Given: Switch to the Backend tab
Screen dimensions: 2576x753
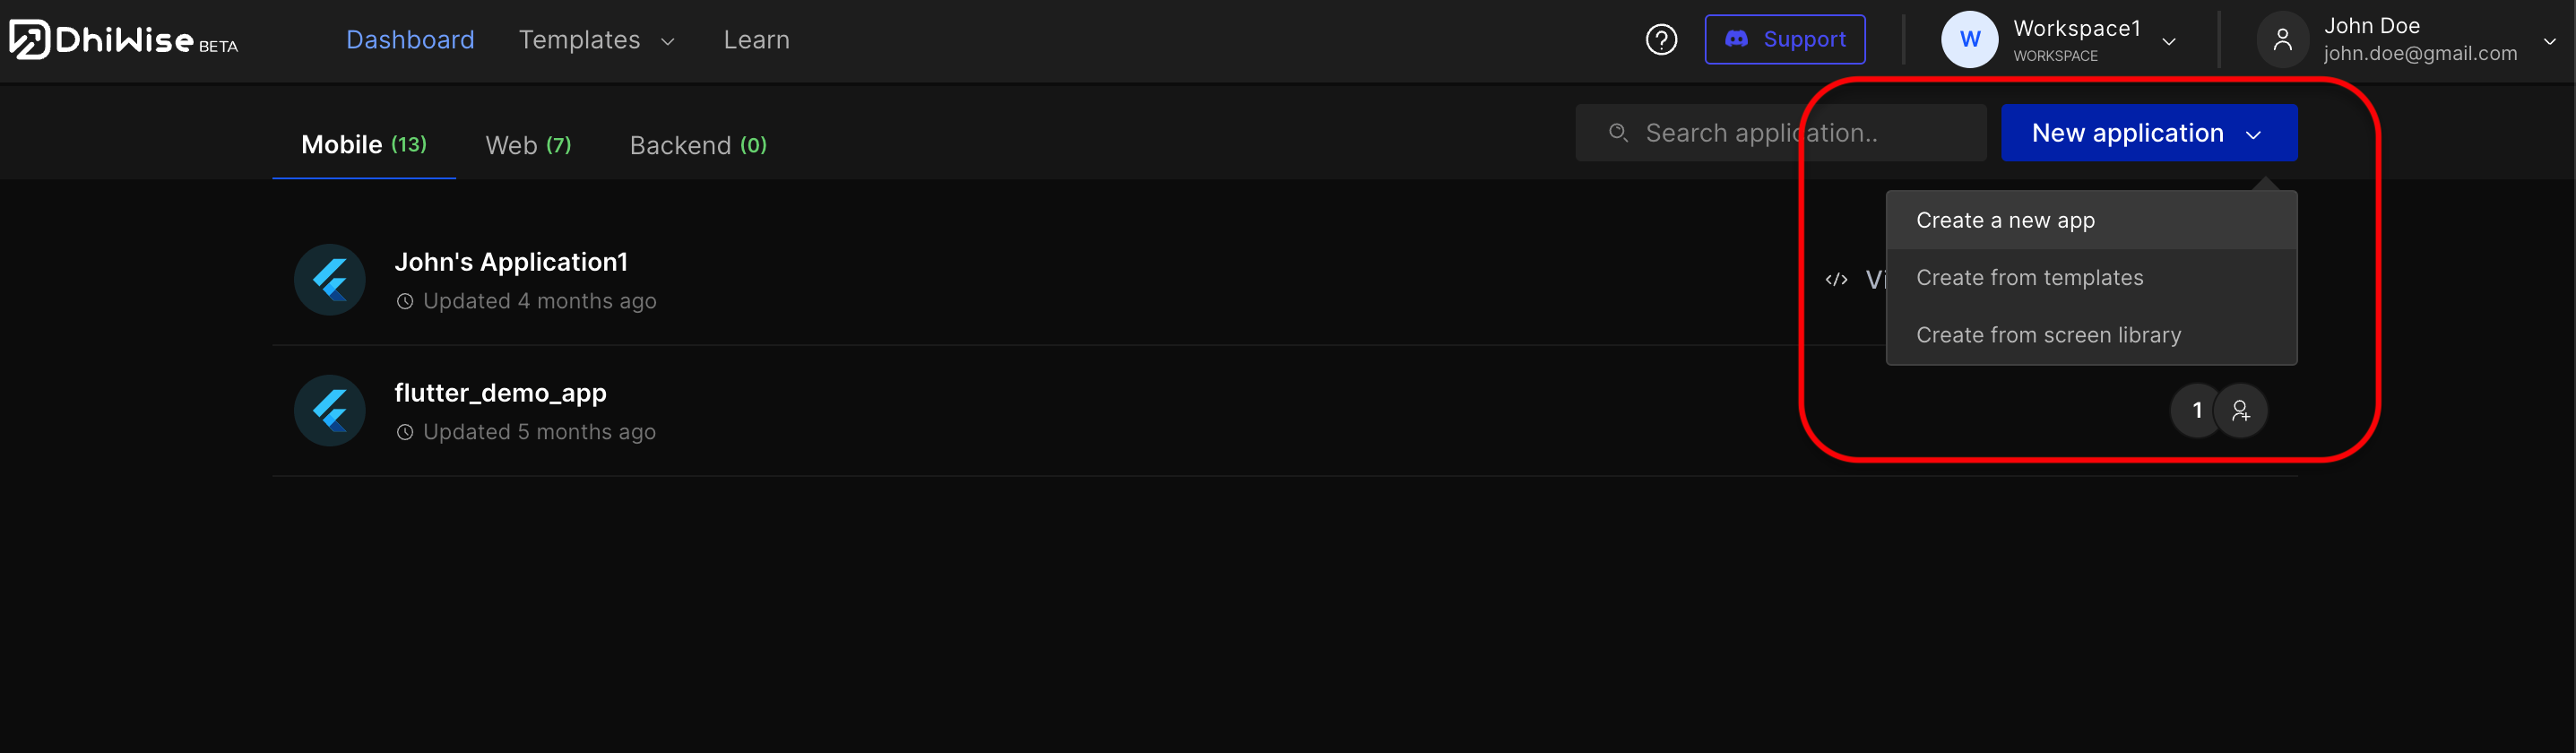Looking at the screenshot, I should (698, 146).
